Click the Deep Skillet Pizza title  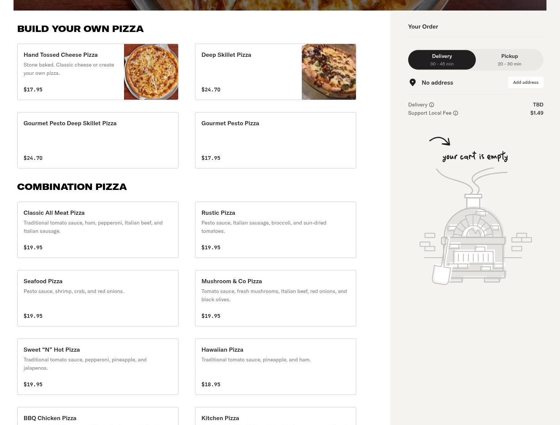[226, 55]
